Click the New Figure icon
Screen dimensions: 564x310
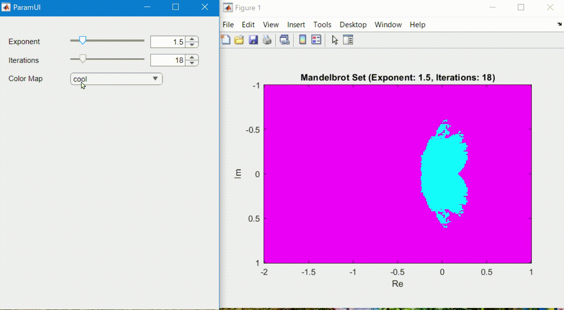click(226, 39)
